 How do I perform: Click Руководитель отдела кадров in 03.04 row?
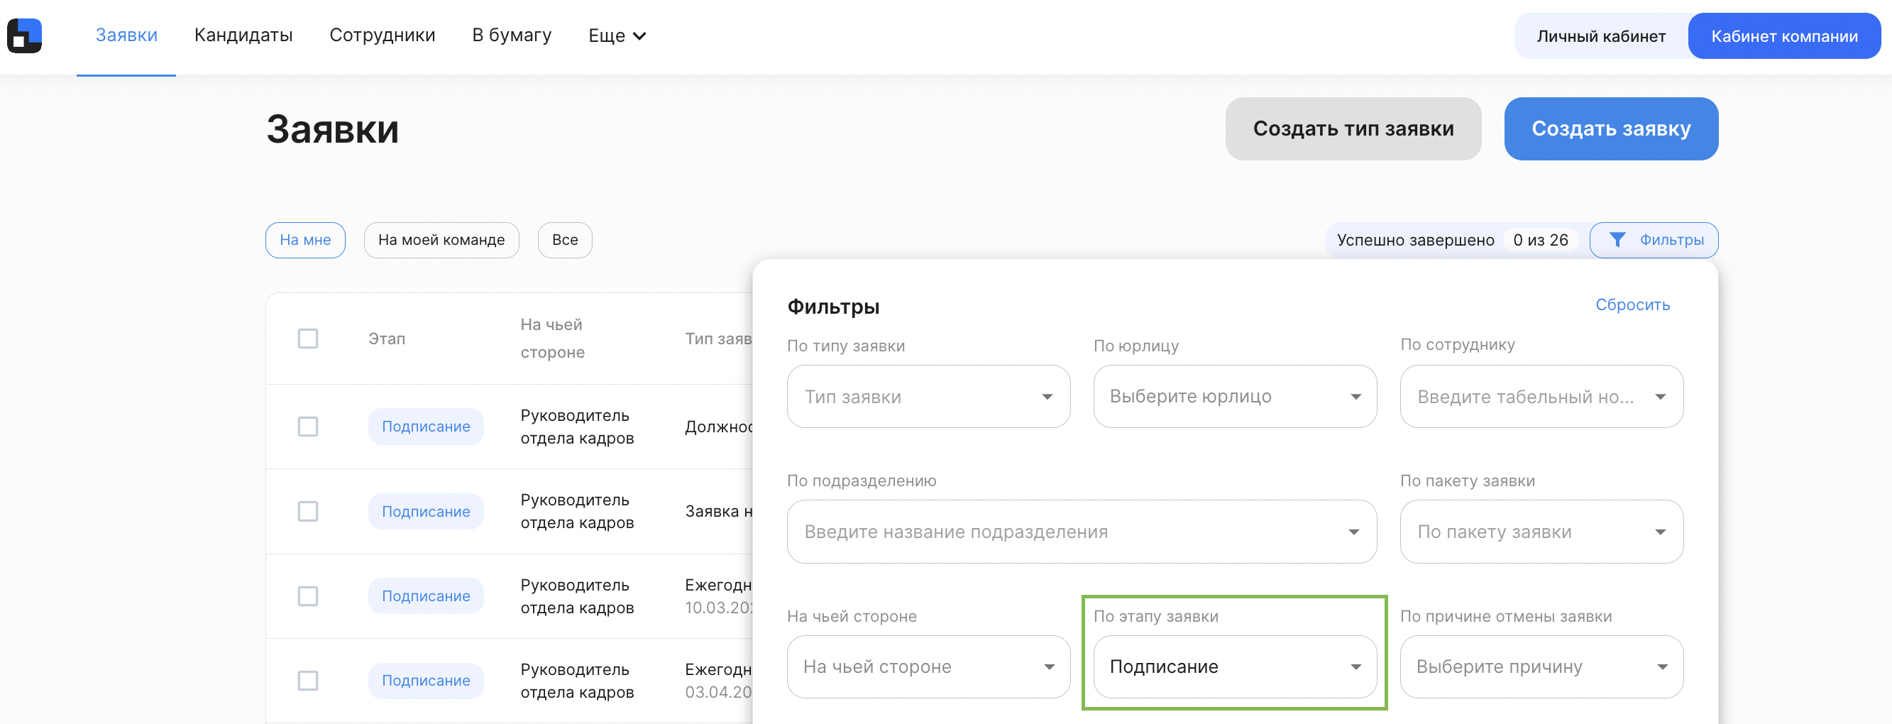point(576,681)
